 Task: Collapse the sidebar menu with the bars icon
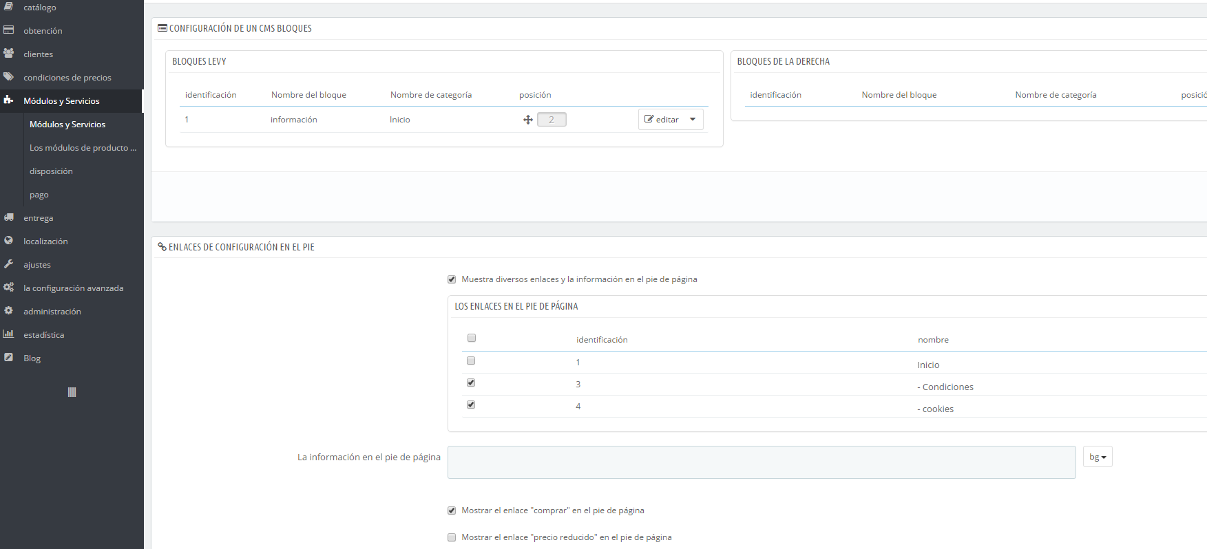tap(72, 392)
